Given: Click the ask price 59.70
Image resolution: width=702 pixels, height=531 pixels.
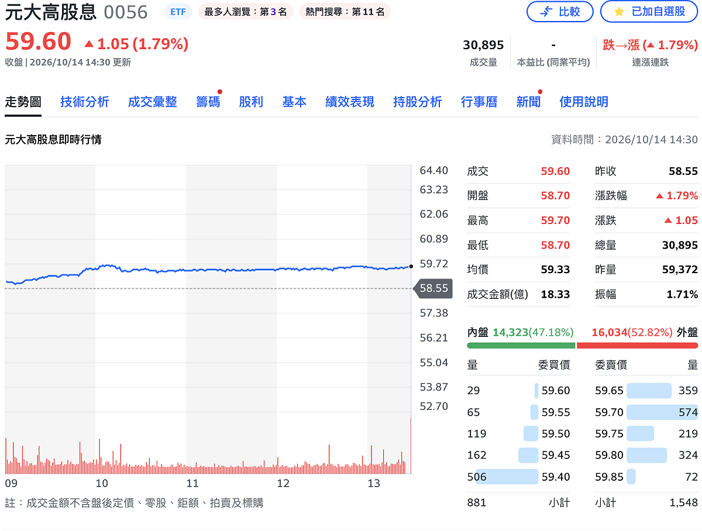Looking at the screenshot, I should pos(609,412).
